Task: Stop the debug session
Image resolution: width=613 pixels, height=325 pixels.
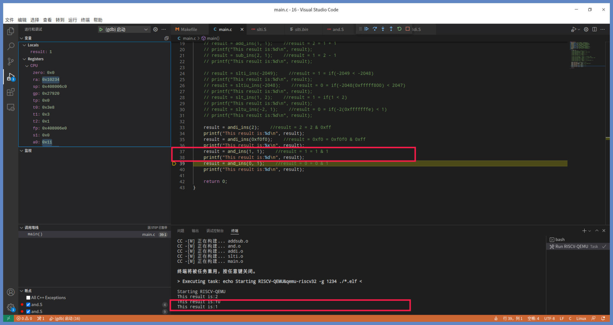Action: (408, 29)
